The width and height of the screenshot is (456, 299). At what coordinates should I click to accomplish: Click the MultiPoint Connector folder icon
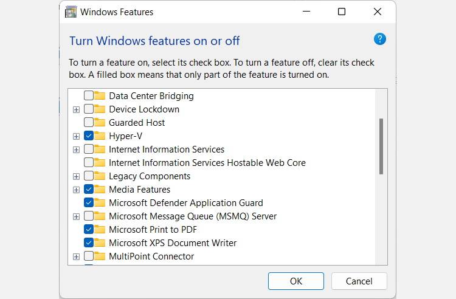coord(100,256)
